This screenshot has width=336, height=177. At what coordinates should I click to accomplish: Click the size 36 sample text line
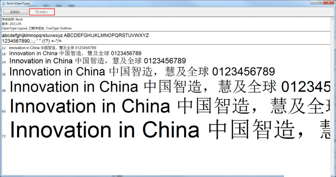(142, 72)
